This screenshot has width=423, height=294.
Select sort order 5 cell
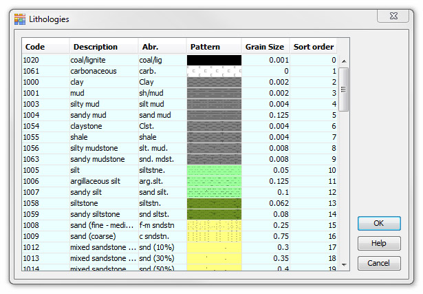point(314,115)
